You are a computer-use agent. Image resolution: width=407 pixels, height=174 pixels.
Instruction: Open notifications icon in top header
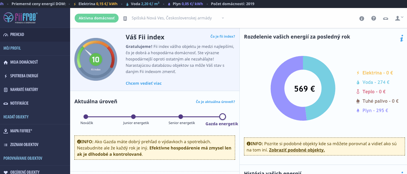pos(386,19)
